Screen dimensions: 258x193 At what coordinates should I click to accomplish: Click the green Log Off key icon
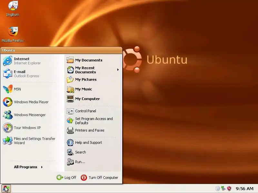(60, 178)
